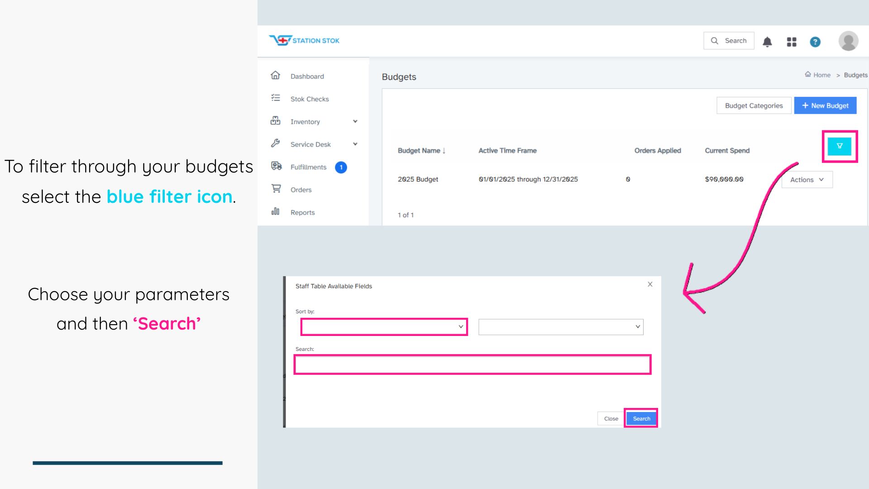Open the apps grid icon

click(791, 42)
